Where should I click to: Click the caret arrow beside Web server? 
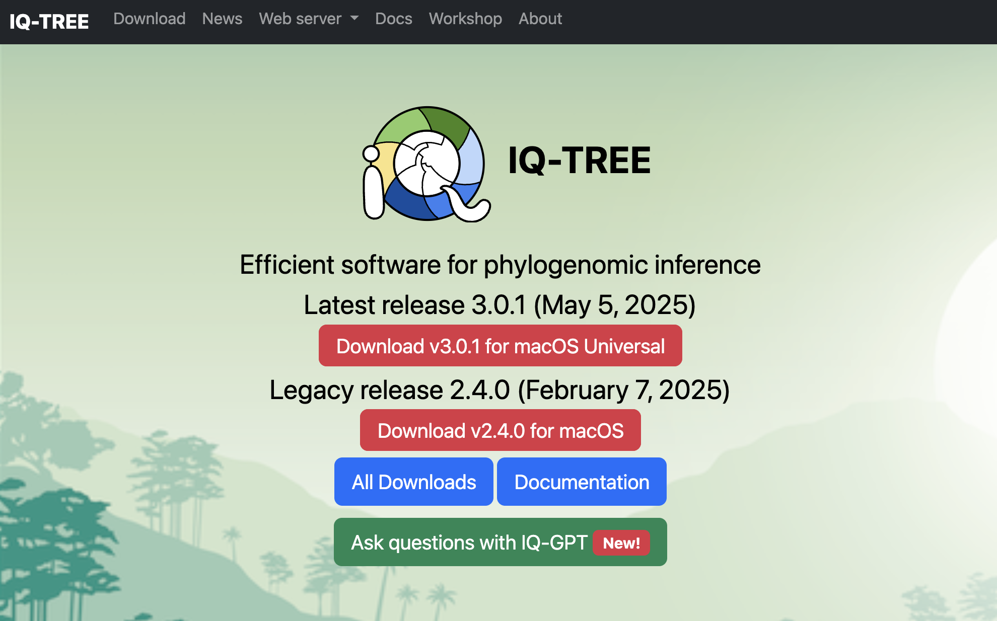(x=354, y=18)
